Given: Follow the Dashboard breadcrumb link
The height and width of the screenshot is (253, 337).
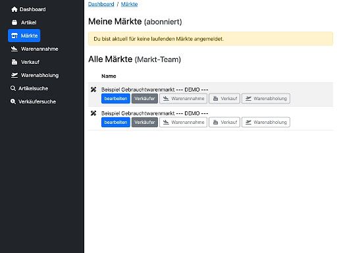Looking at the screenshot, I should point(101,4).
